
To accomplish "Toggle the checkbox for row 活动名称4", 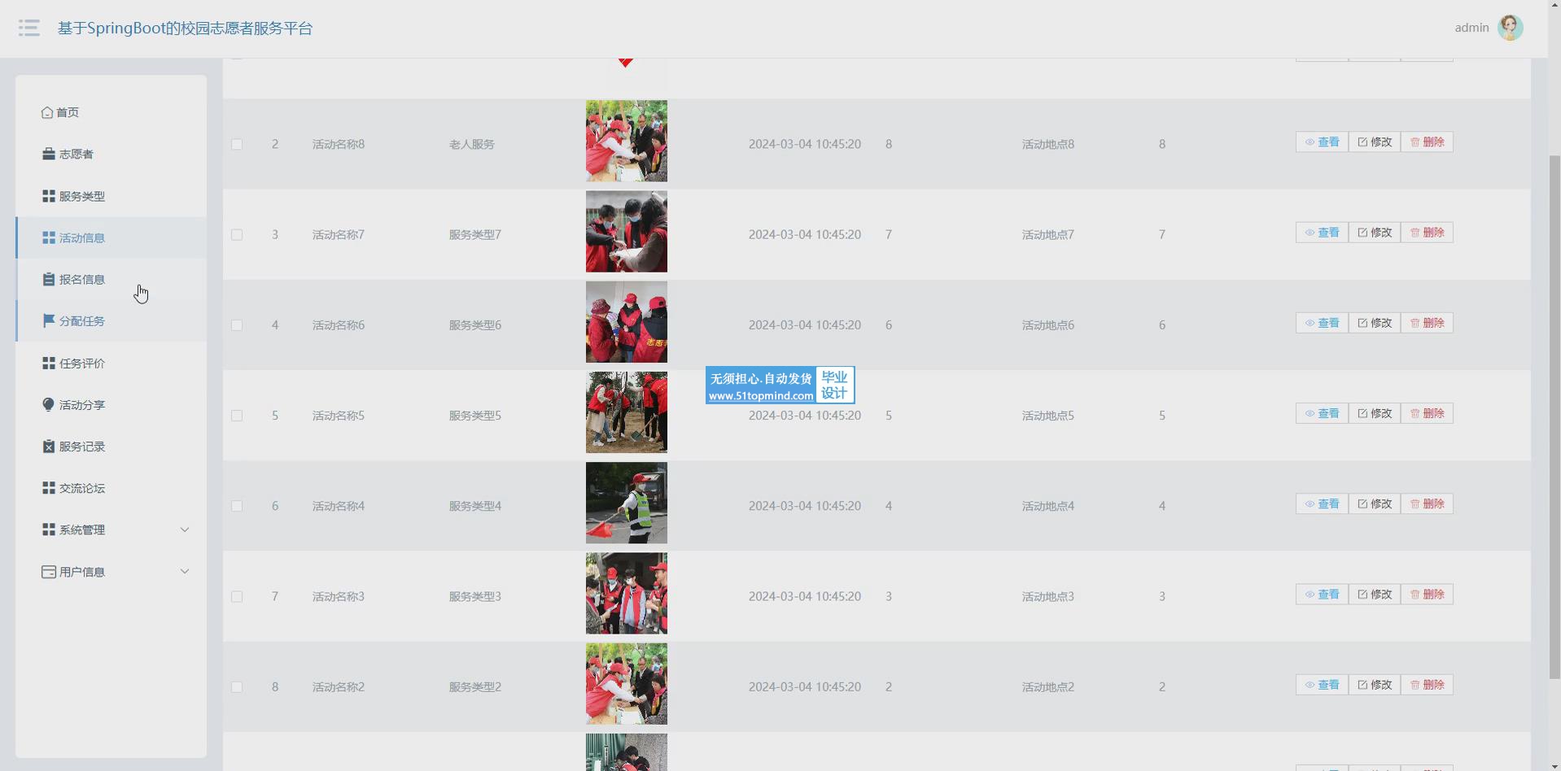I will tap(237, 506).
